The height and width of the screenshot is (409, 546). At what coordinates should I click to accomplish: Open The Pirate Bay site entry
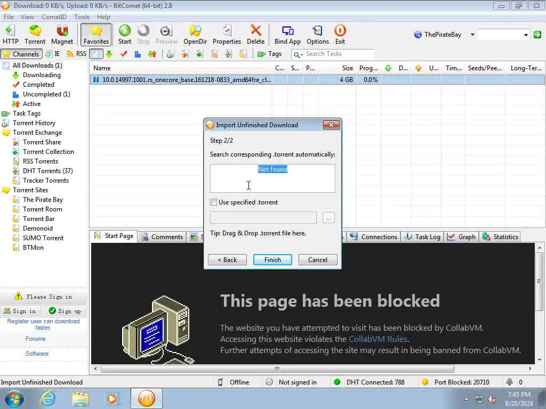(43, 200)
